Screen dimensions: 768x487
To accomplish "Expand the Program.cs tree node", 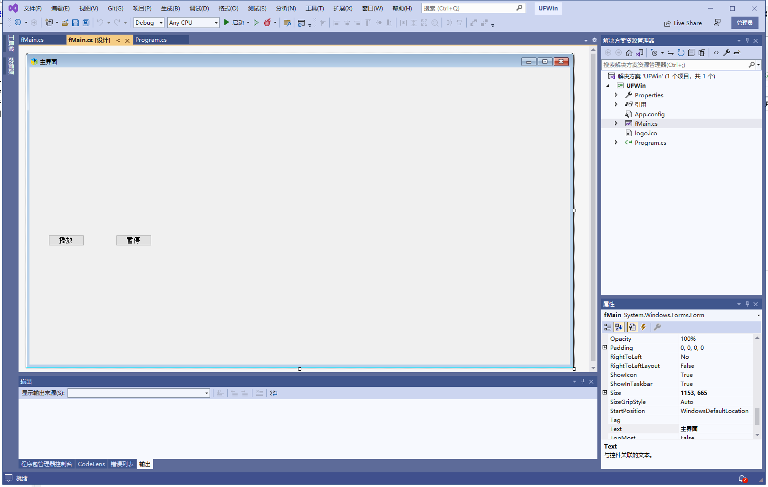I will 616,142.
